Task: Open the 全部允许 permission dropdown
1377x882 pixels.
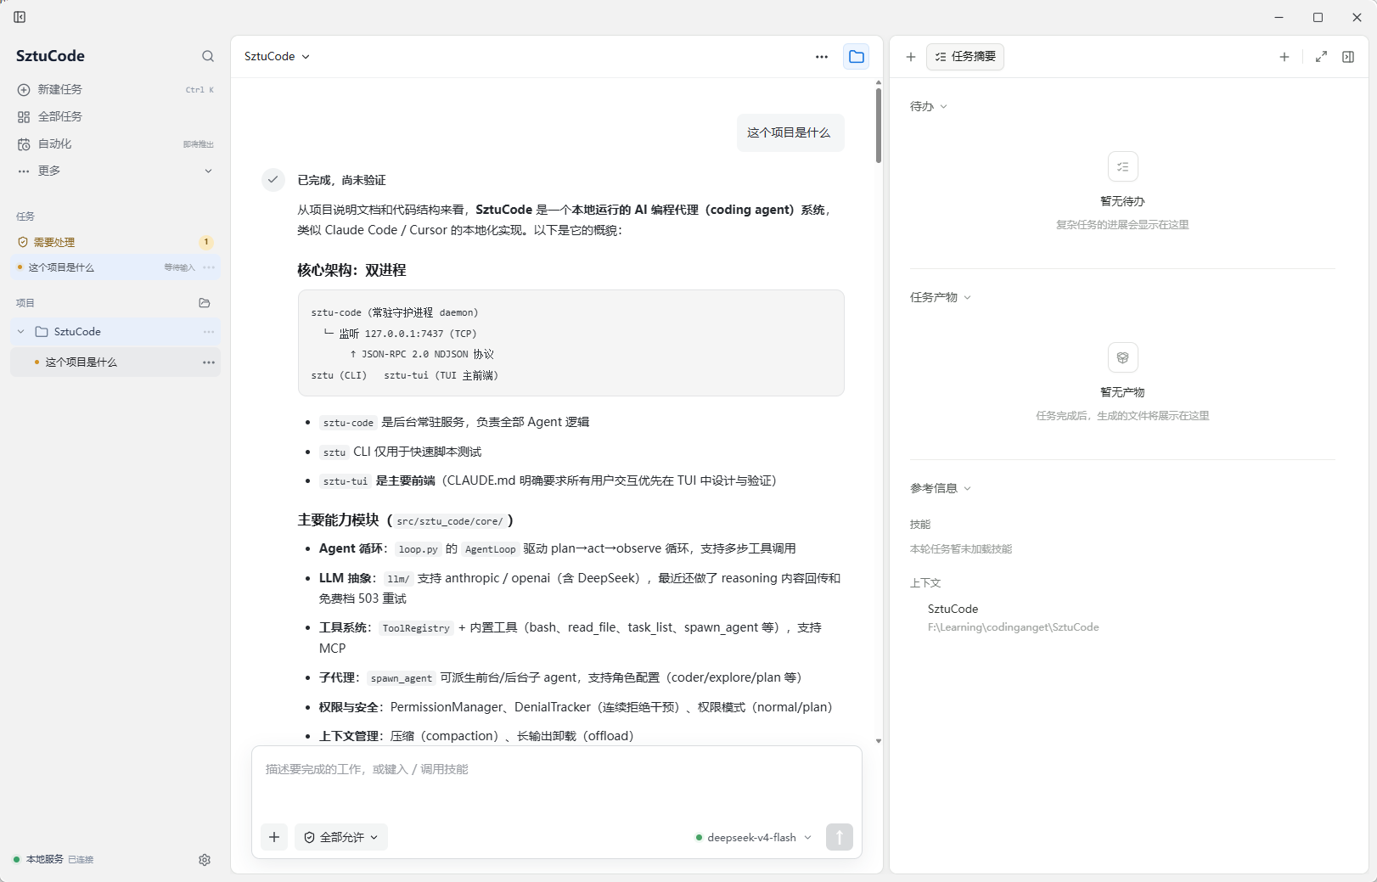Action: point(341,837)
